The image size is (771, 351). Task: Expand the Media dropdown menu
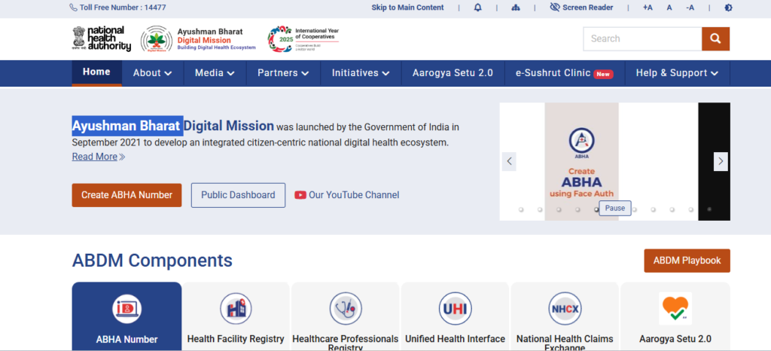[215, 73]
